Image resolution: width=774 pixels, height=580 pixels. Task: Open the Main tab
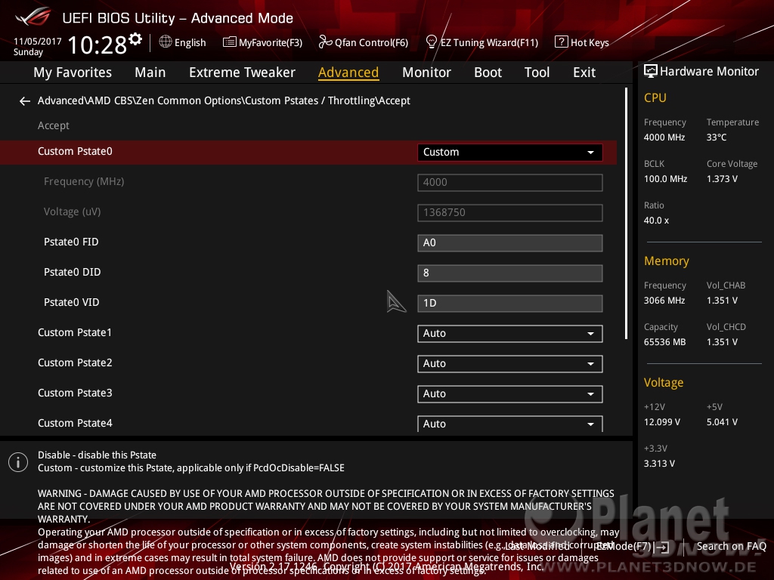[x=150, y=72]
